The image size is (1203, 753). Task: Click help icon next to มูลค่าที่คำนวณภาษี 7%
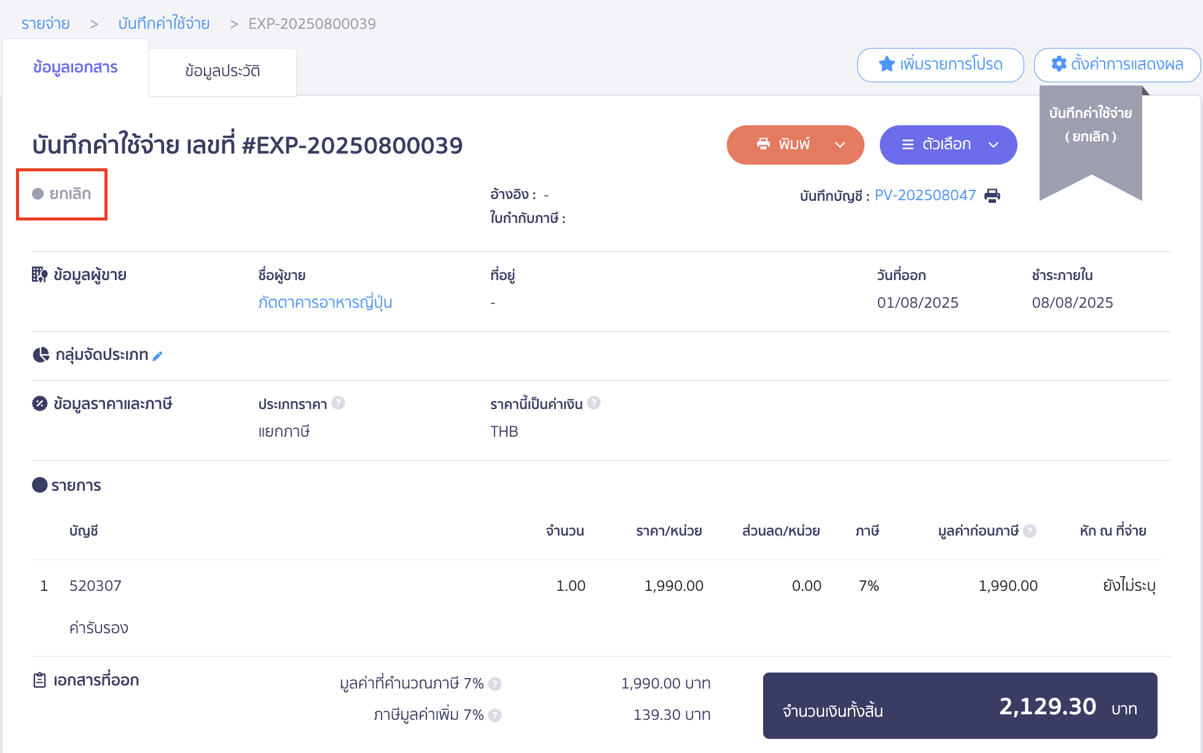495,684
